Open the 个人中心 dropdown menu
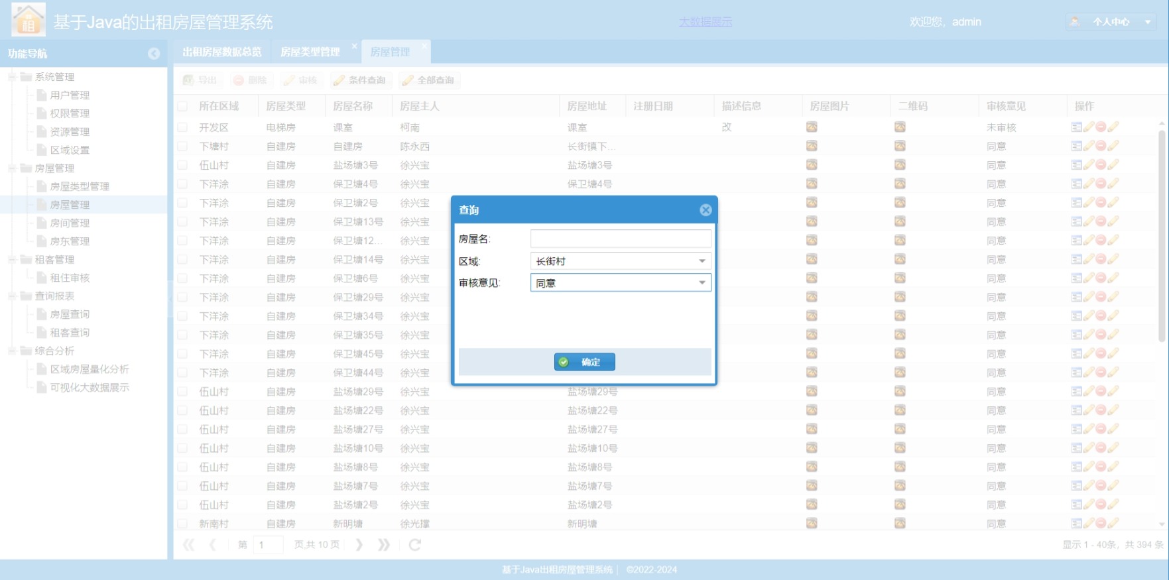 1111,22
